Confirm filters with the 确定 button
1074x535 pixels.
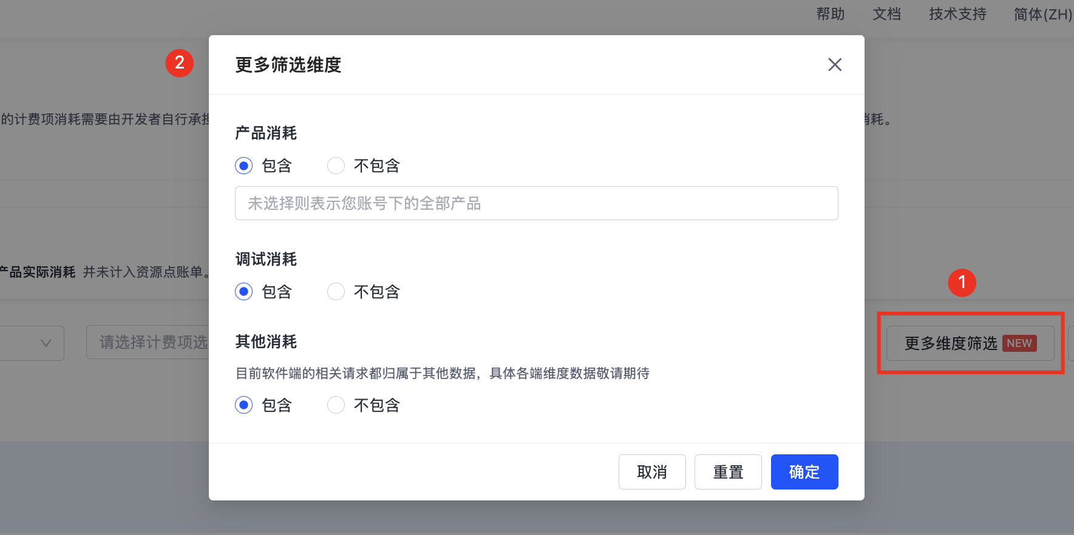[x=804, y=472]
